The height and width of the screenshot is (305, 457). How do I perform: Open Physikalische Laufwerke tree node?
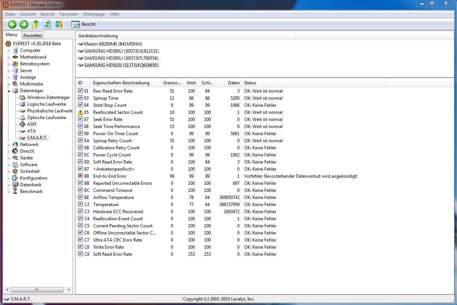50,111
